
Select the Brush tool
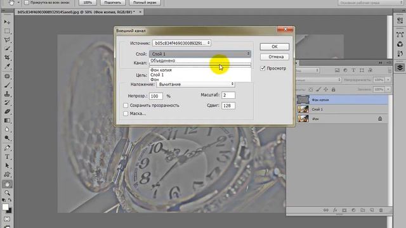coord(7,85)
